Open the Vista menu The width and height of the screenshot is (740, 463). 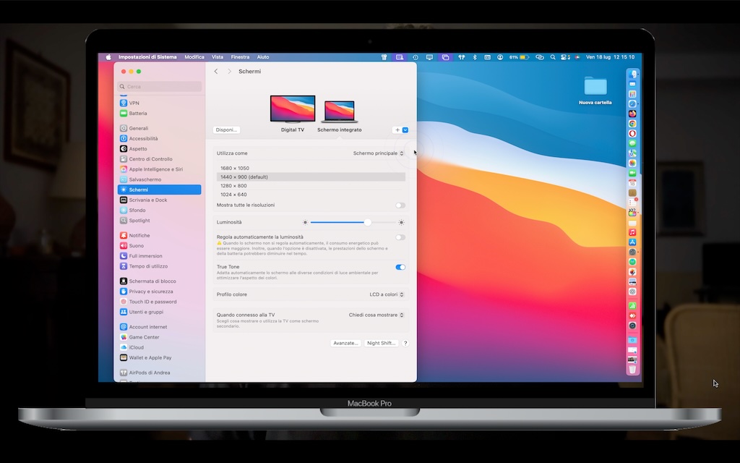tap(218, 57)
